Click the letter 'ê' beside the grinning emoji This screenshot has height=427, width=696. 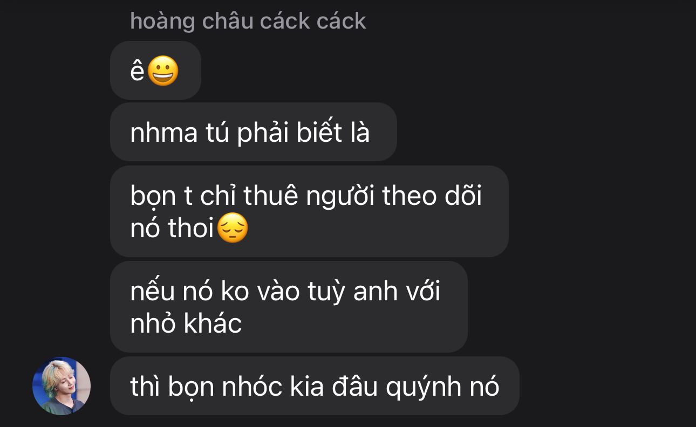[x=138, y=71]
